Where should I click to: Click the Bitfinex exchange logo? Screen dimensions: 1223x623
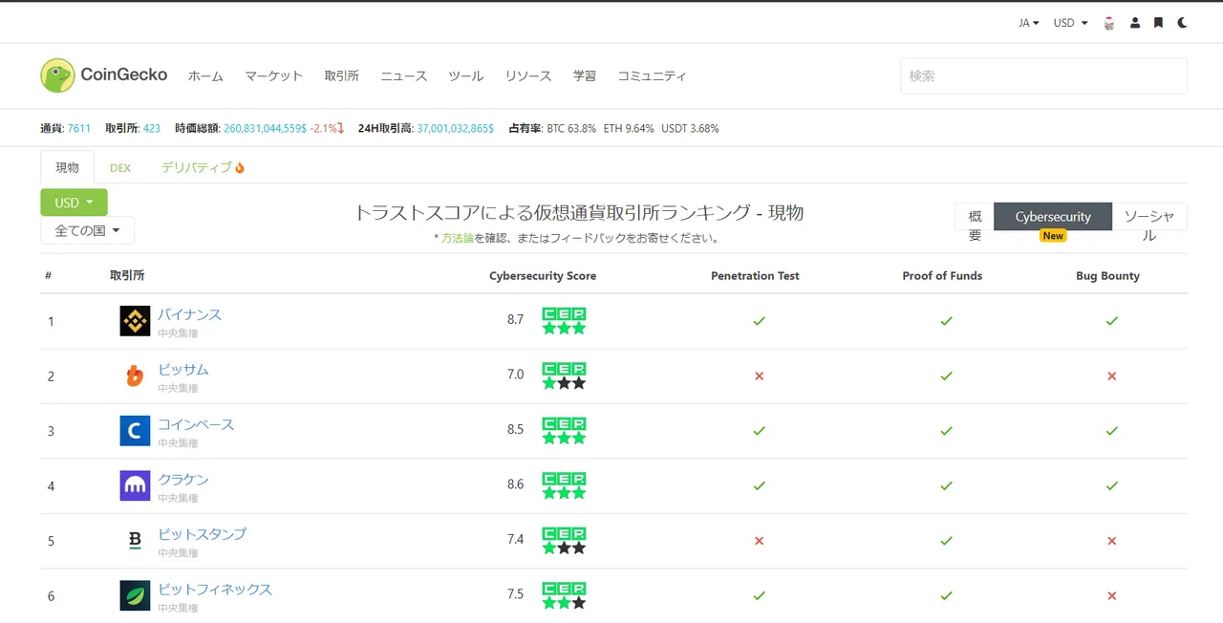click(135, 595)
